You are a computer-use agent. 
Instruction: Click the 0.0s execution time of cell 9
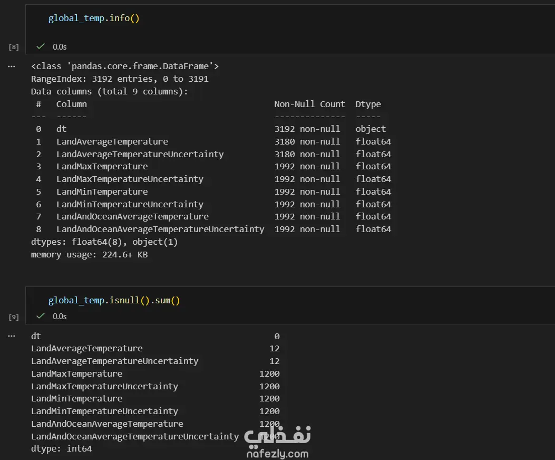click(60, 316)
